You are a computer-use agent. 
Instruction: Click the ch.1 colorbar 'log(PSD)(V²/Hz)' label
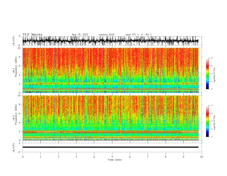tap(215, 75)
